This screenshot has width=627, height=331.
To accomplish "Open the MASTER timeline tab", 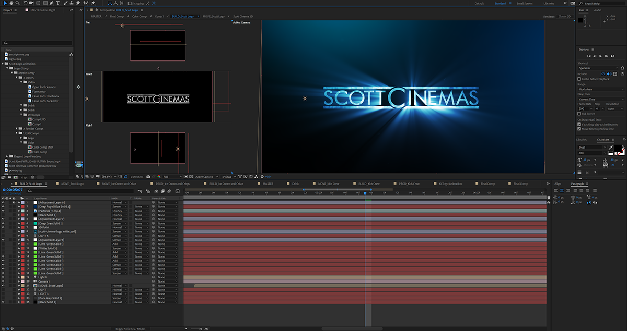I will (268, 183).
